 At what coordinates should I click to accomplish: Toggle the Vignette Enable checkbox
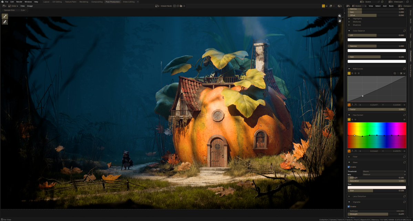tap(349, 207)
